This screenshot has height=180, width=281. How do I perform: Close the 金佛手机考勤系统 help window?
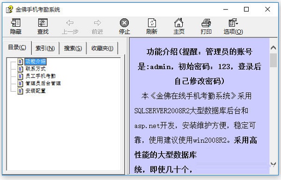[267, 9]
